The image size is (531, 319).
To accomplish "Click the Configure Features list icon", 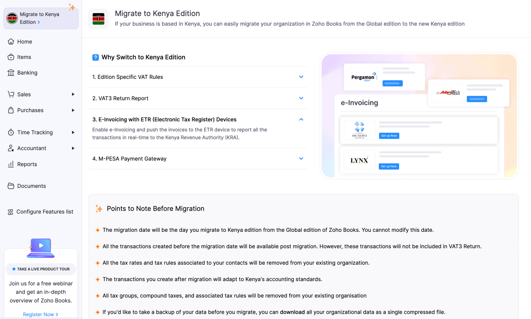I will (11, 212).
